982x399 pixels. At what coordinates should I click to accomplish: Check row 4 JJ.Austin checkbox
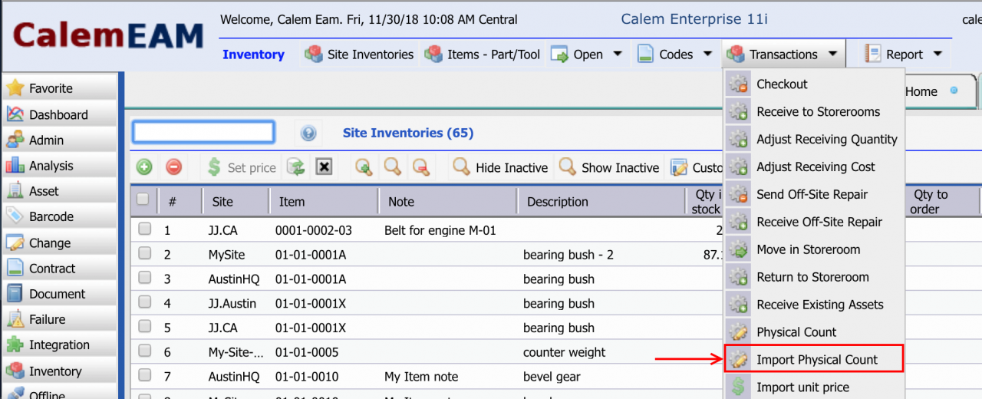pyautogui.click(x=144, y=302)
